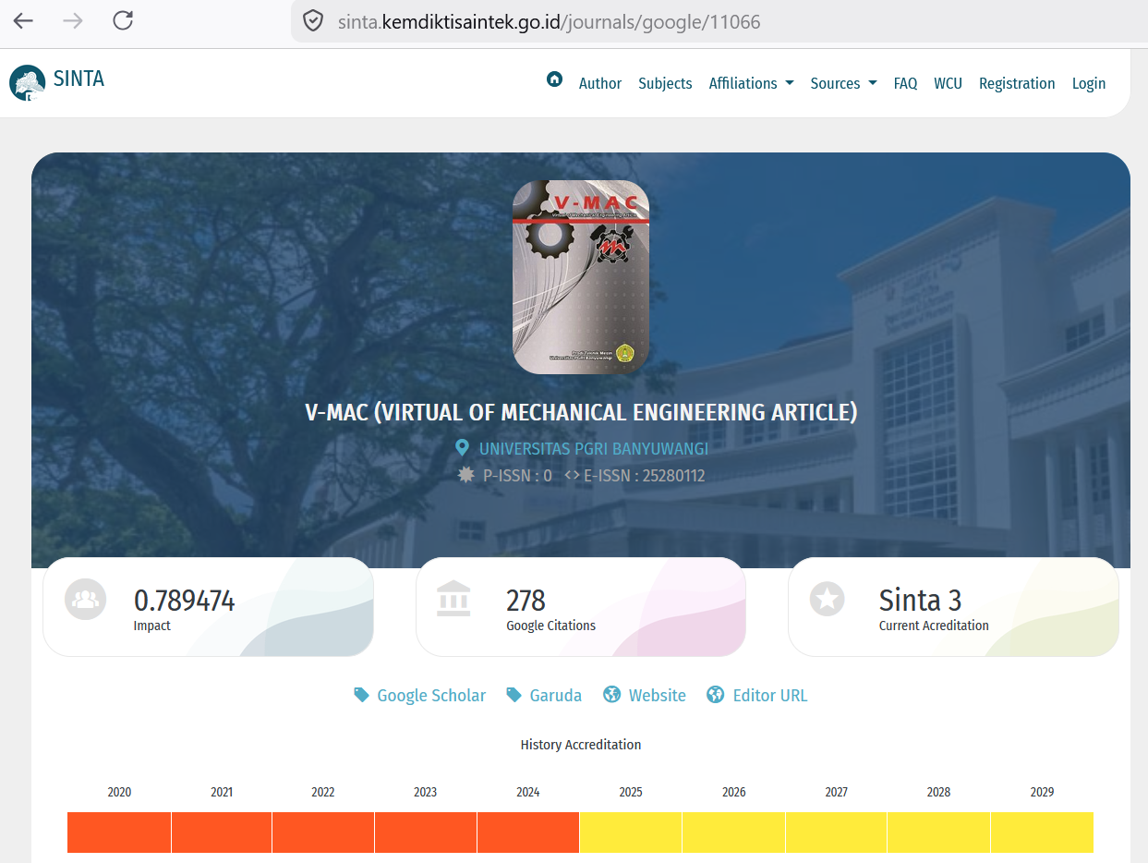Viewport: 1148px width, 863px height.
Task: Click the shield security icon in address bar
Action: click(313, 21)
